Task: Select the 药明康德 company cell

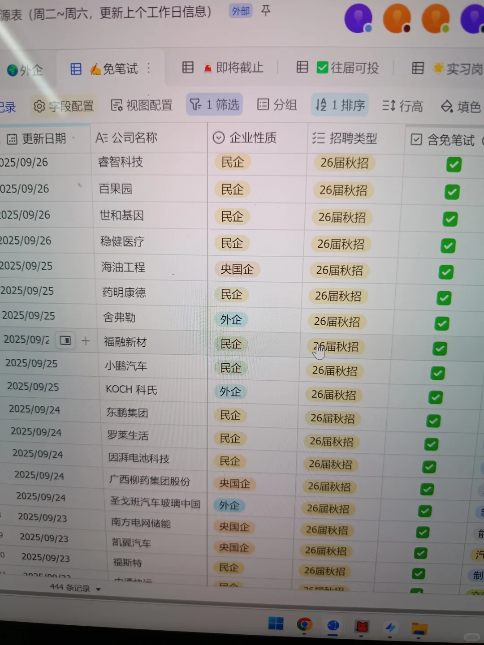Action: (x=152, y=293)
